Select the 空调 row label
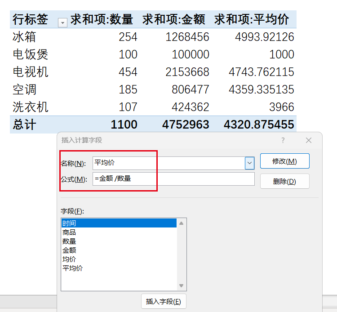The image size is (337, 312). (24, 89)
